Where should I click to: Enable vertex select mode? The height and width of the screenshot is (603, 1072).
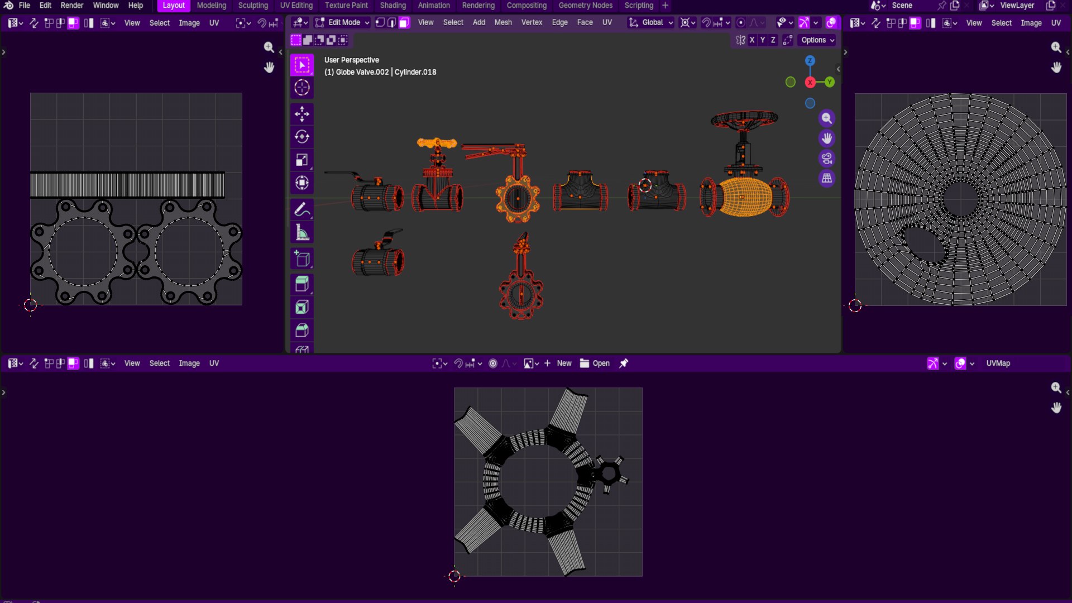coord(380,22)
